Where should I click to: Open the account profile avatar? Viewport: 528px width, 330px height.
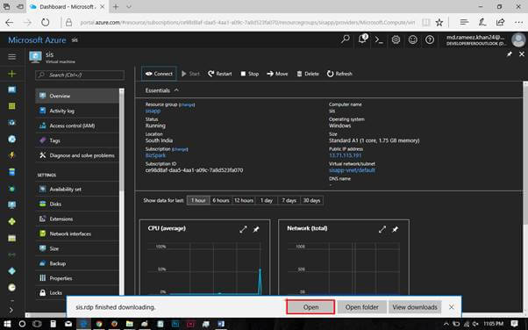518,39
